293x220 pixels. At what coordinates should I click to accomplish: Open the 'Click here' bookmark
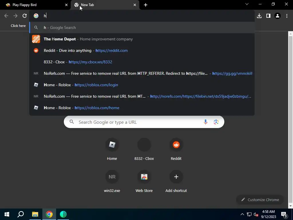point(18,26)
